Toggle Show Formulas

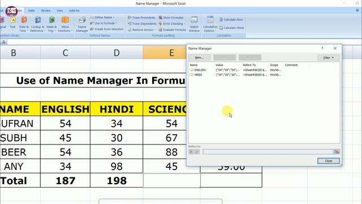pyautogui.click(x=171, y=18)
